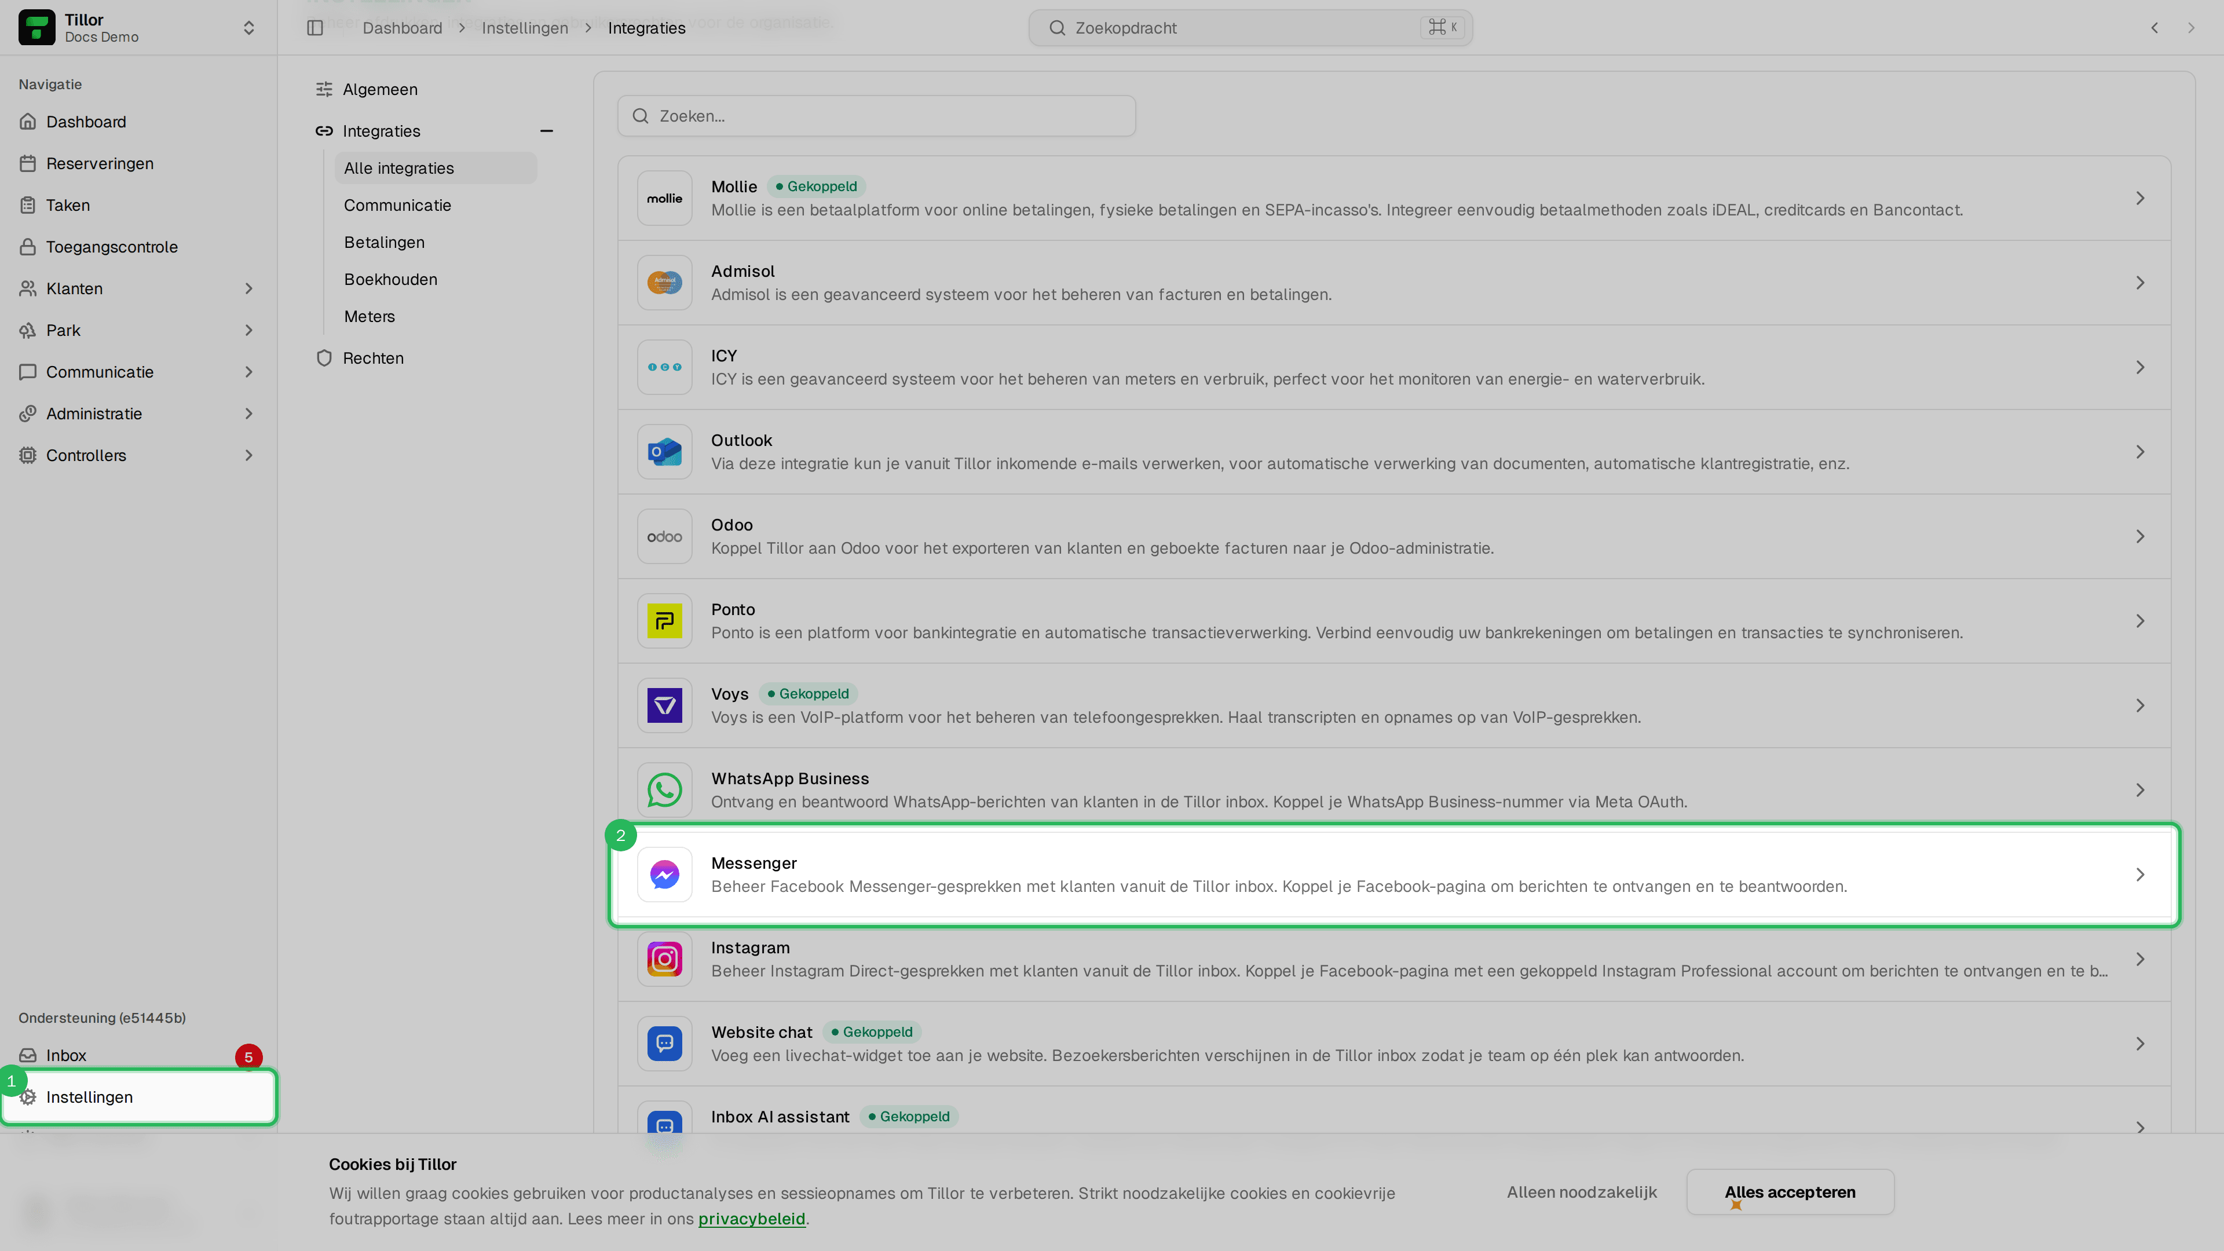The width and height of the screenshot is (2224, 1251).
Task: Click the Algemeen sliders icon
Action: [324, 89]
